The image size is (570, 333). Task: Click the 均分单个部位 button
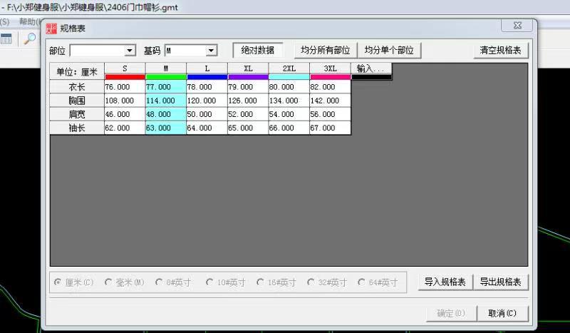coord(389,50)
